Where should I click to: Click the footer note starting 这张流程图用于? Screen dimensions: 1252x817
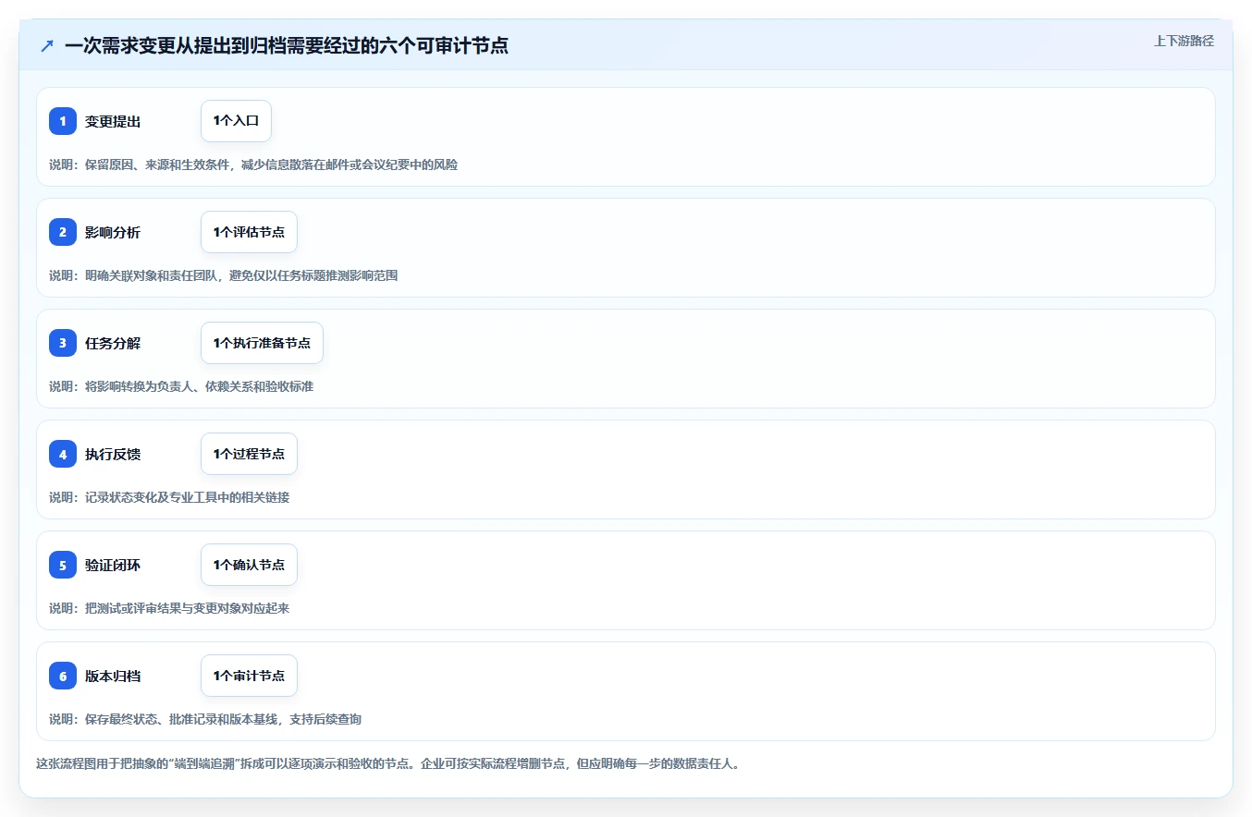pyautogui.click(x=387, y=764)
